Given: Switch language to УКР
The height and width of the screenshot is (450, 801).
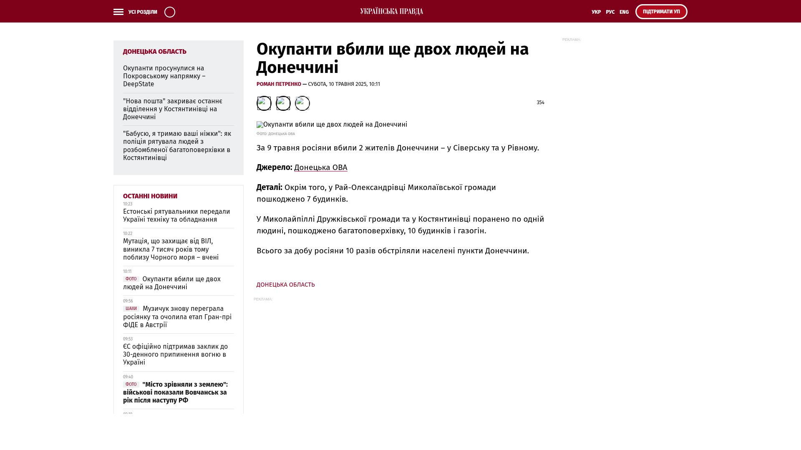Looking at the screenshot, I should pos(596,12).
